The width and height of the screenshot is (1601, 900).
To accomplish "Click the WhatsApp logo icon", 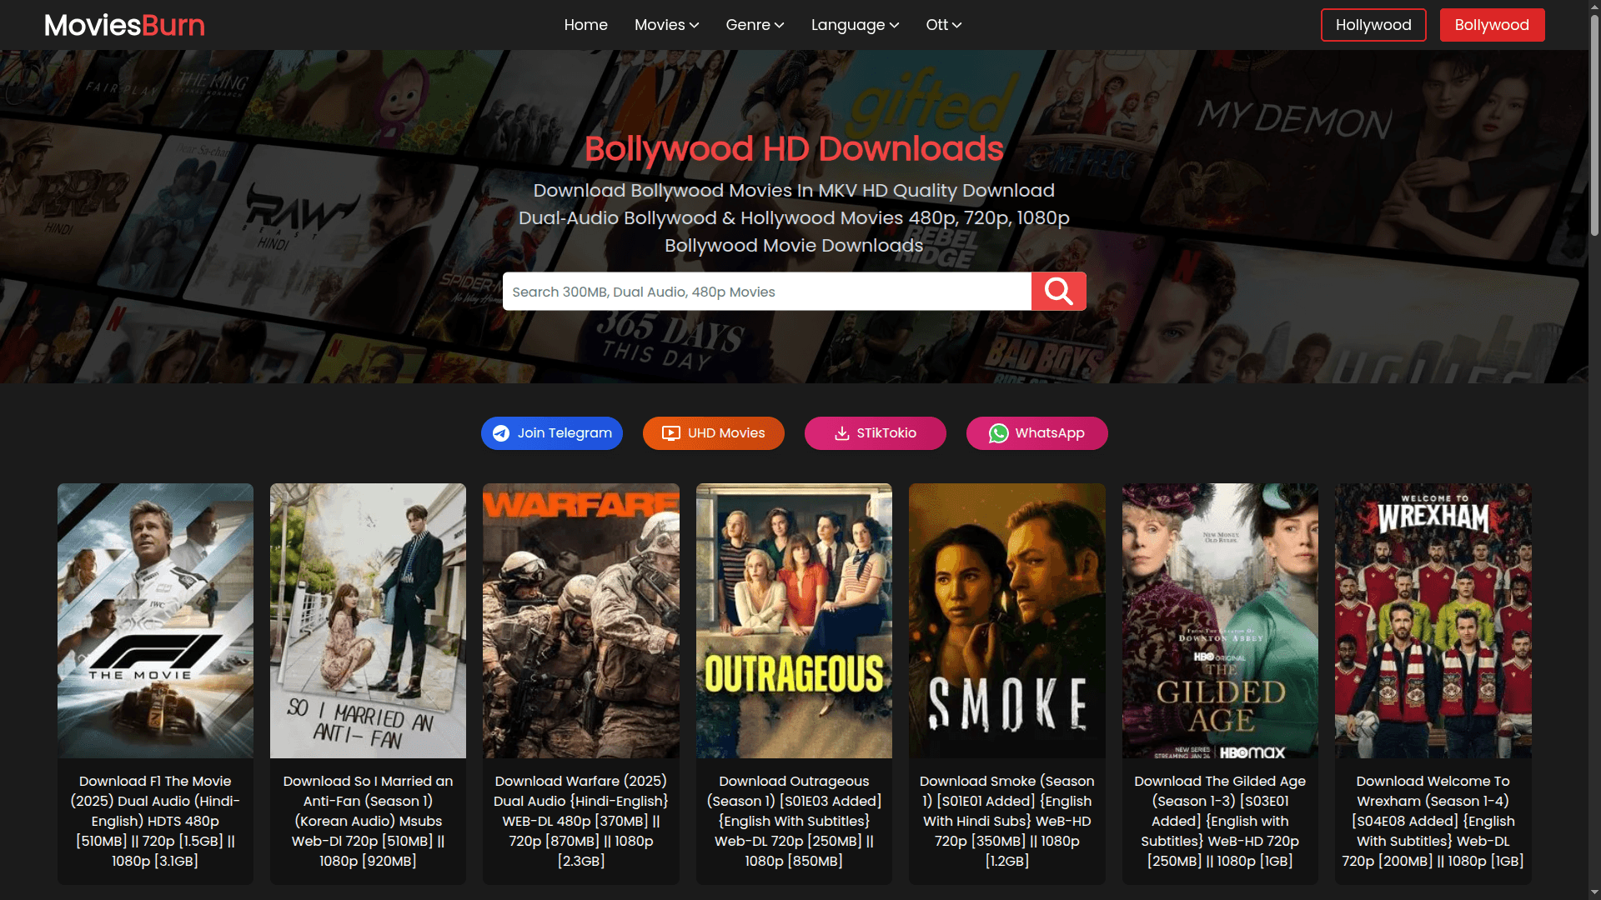I will click(x=998, y=433).
